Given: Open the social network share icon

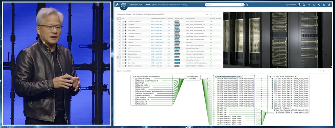Looking at the screenshot, I should 319,5.
